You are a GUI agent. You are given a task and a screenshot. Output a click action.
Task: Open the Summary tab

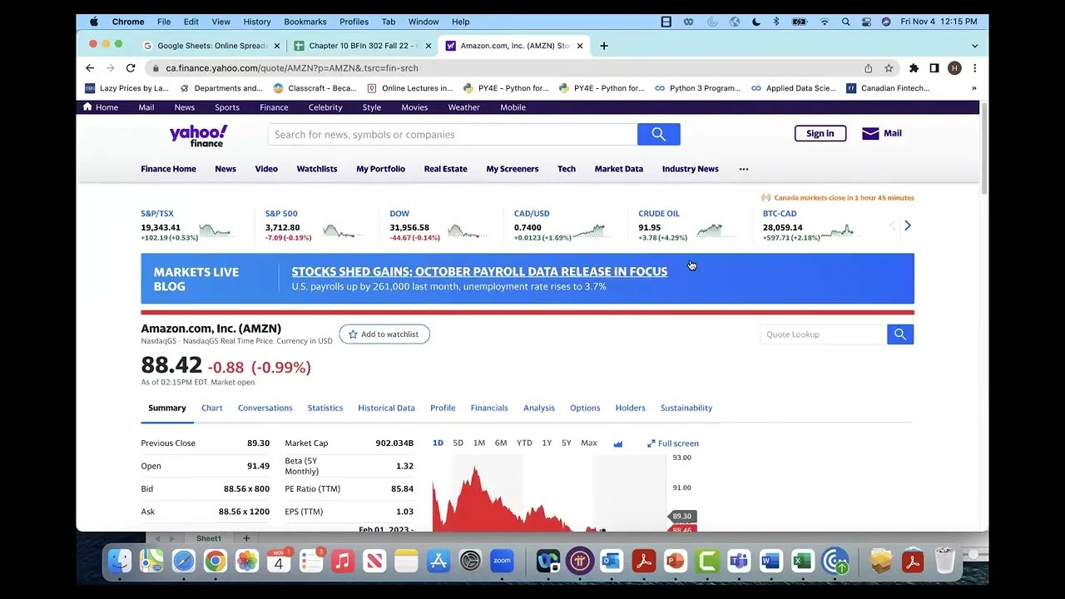point(167,408)
